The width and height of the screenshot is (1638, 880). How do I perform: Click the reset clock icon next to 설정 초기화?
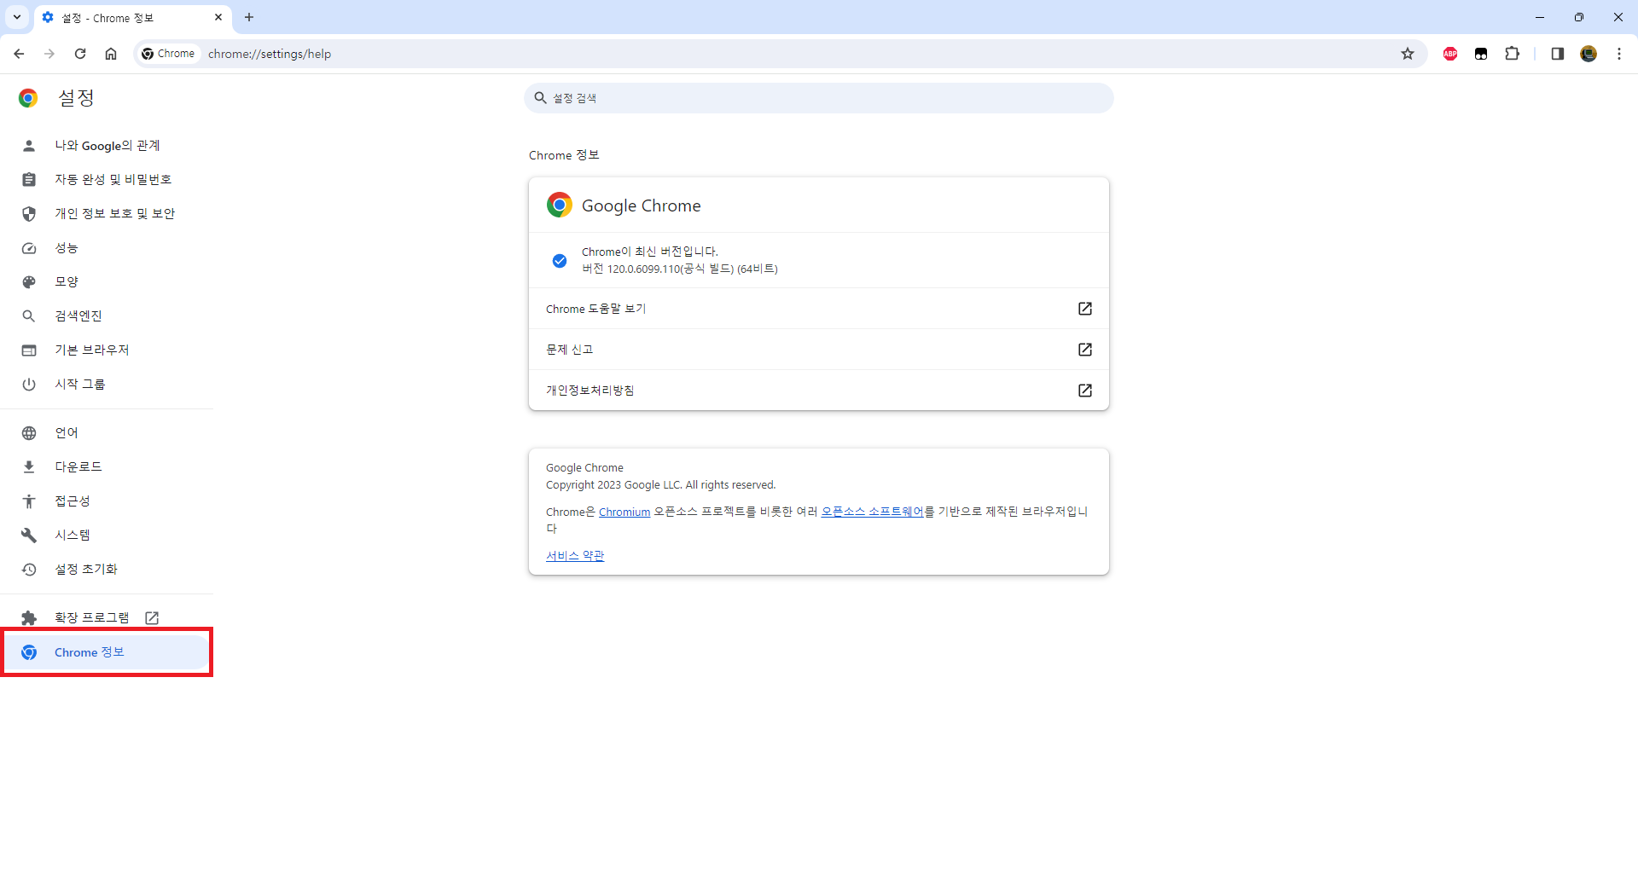click(29, 570)
